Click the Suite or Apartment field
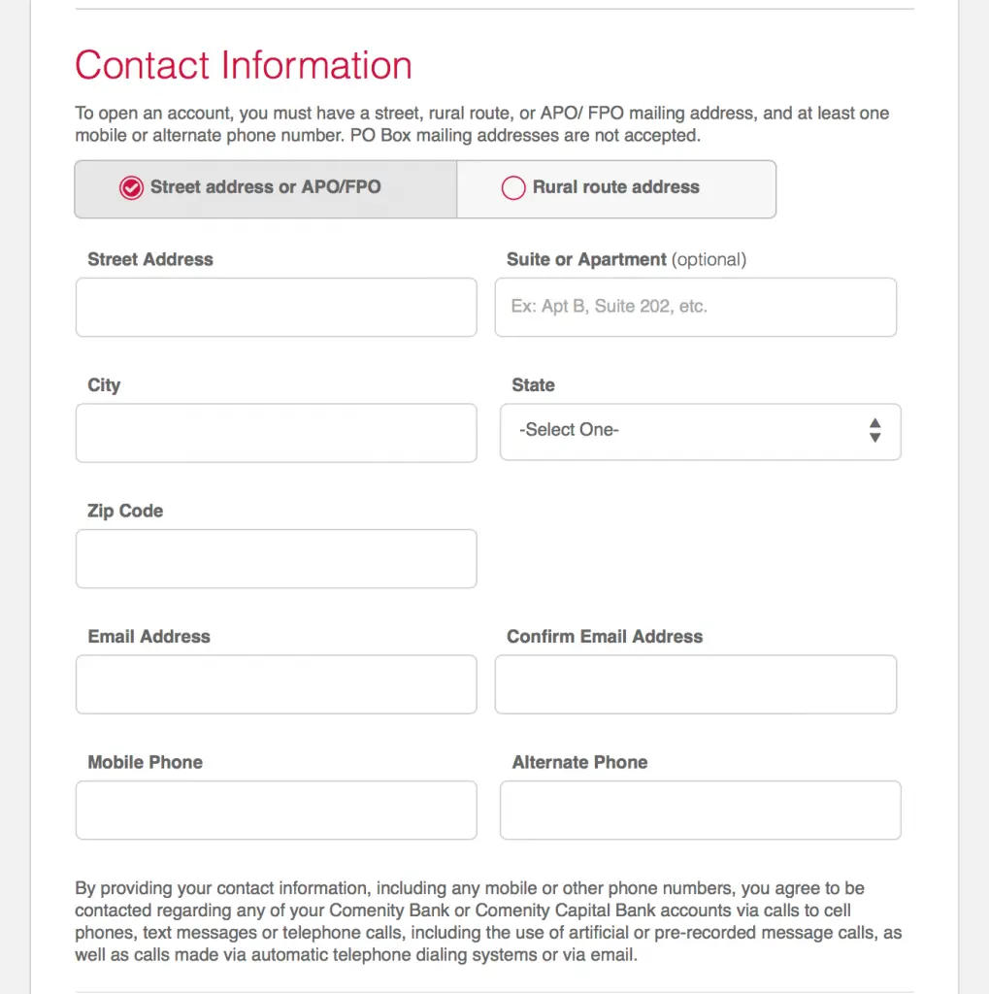989x994 pixels. tap(695, 308)
